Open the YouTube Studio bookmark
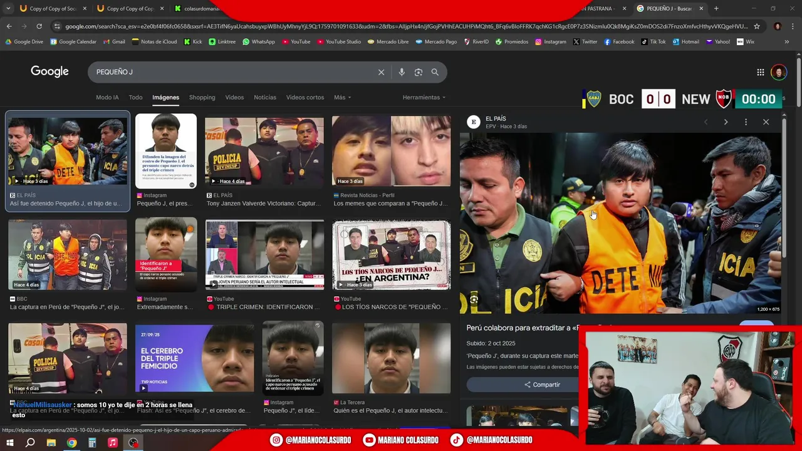The width and height of the screenshot is (802, 451). [x=339, y=42]
